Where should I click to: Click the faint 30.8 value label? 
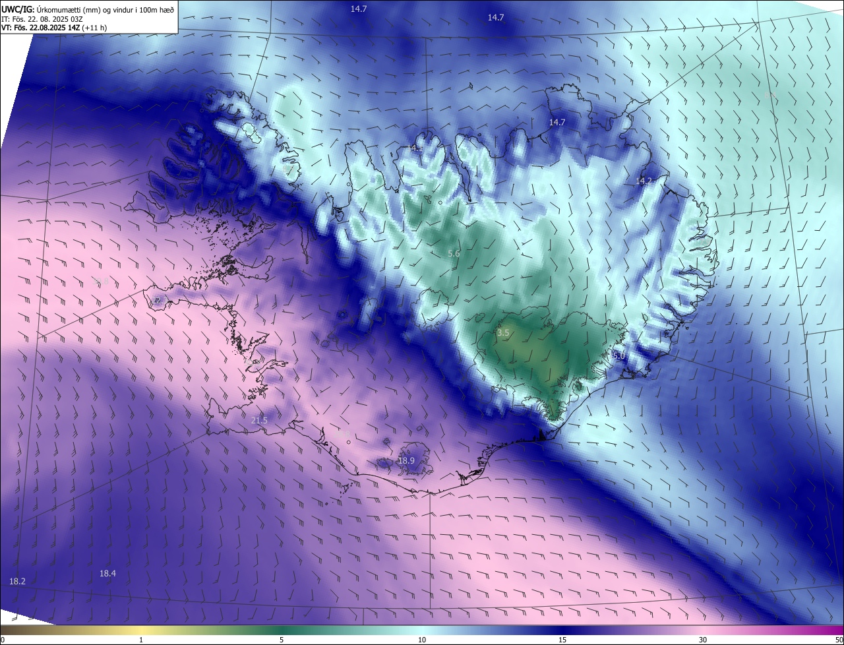coord(101,282)
